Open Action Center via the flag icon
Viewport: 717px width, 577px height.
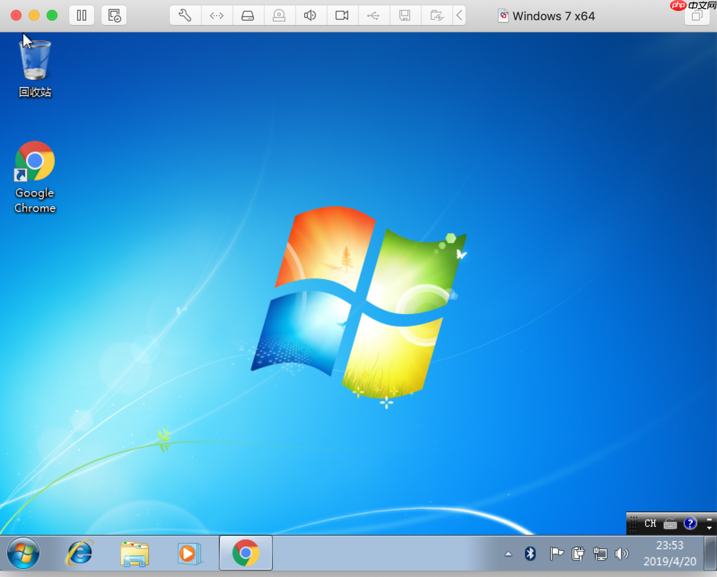pos(556,553)
